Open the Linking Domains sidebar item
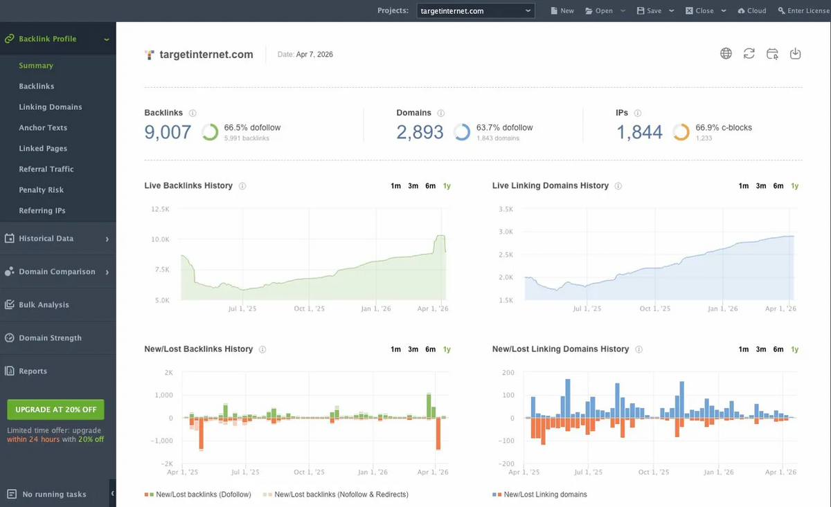 point(51,107)
